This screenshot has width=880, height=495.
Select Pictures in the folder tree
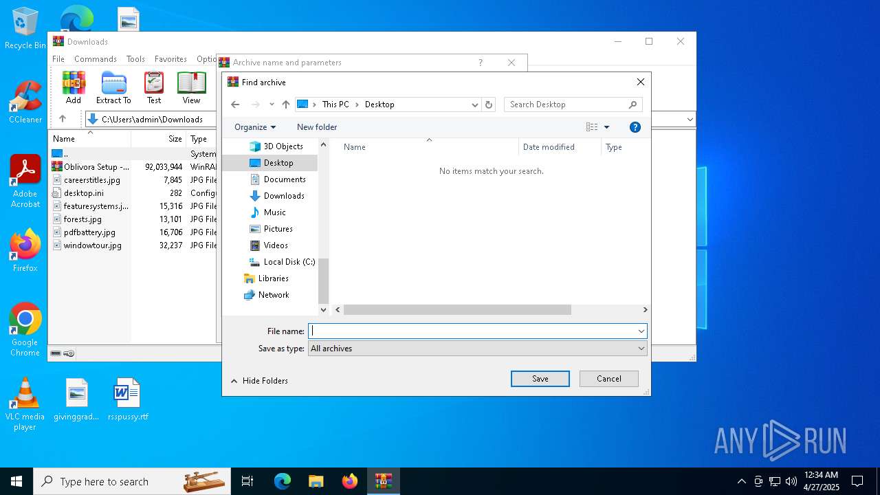271,229
